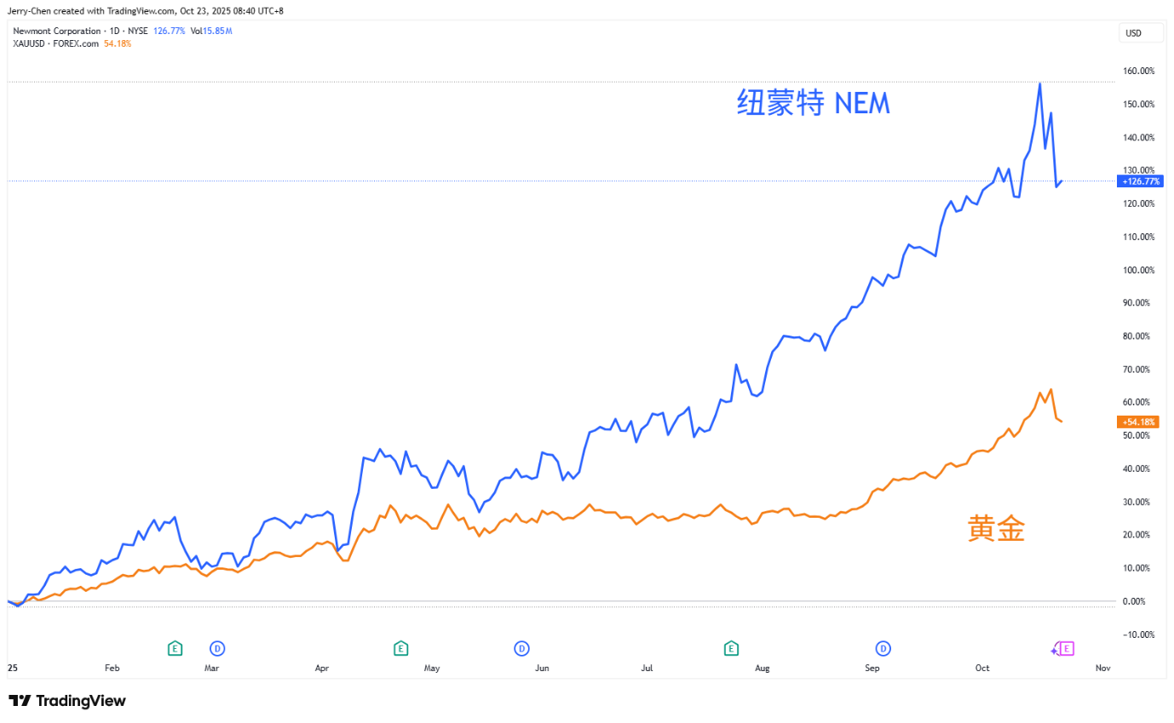The height and width of the screenshot is (723, 1174).
Task: Select the Newmont Corporation legend title
Action: click(56, 32)
